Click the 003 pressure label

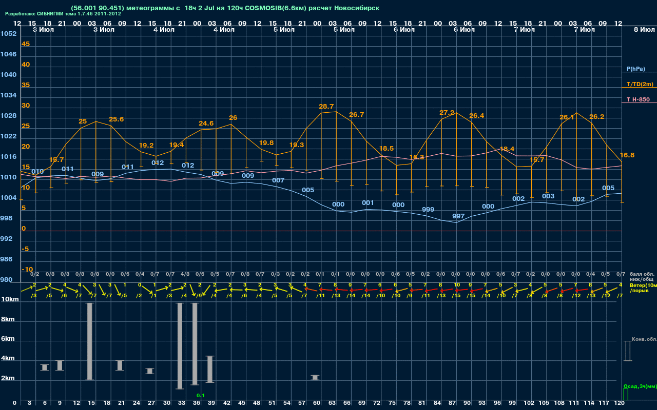point(548,196)
